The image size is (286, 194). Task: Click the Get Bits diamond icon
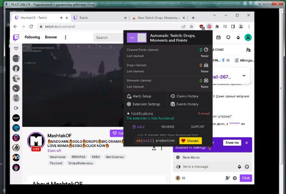238,37
